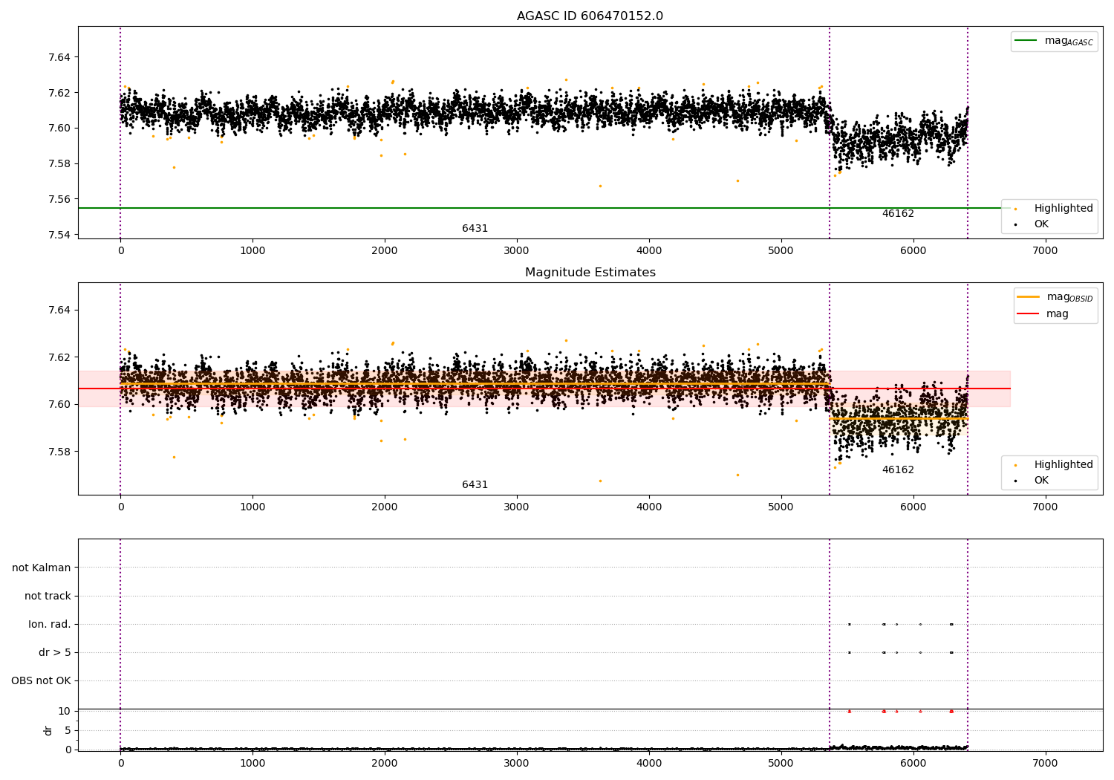The height and width of the screenshot is (780, 1114).
Task: Click the "AGASC ID 606470152.0" plot title
Action: click(590, 16)
